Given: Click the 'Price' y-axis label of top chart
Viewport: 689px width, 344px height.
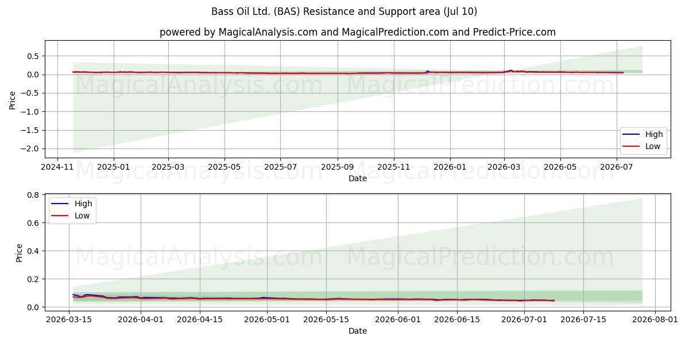Looking at the screenshot, I should [x=13, y=99].
